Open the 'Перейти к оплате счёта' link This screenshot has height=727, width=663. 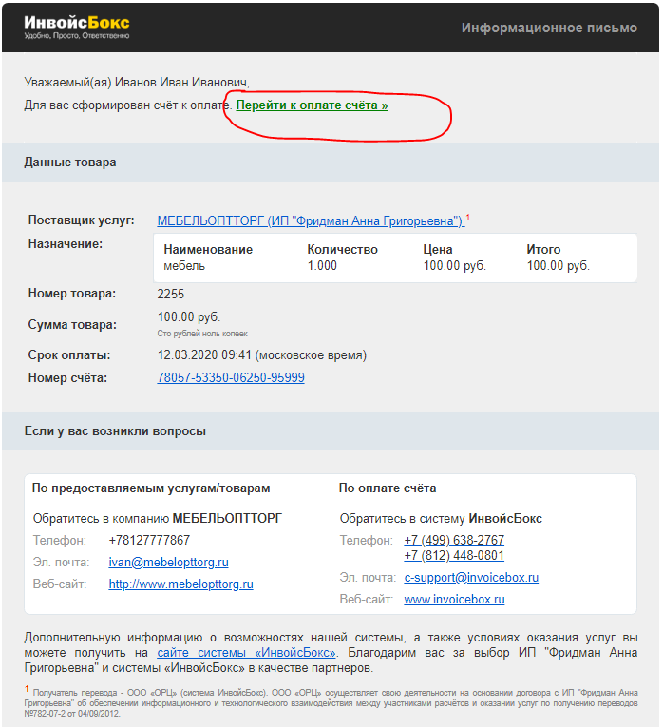[x=312, y=105]
